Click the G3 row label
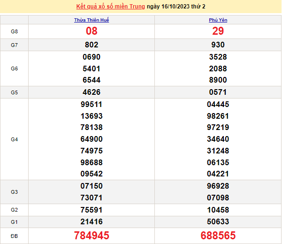The width and height of the screenshot is (282, 244). click(15, 192)
